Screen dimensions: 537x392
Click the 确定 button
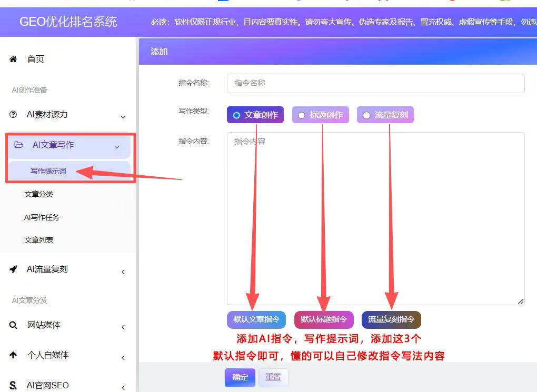(240, 377)
